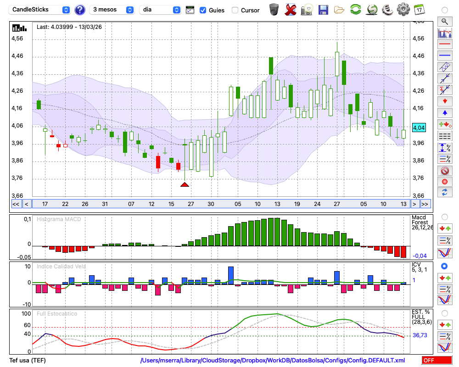Click the calendar icon in top toolbar

(x=419, y=10)
